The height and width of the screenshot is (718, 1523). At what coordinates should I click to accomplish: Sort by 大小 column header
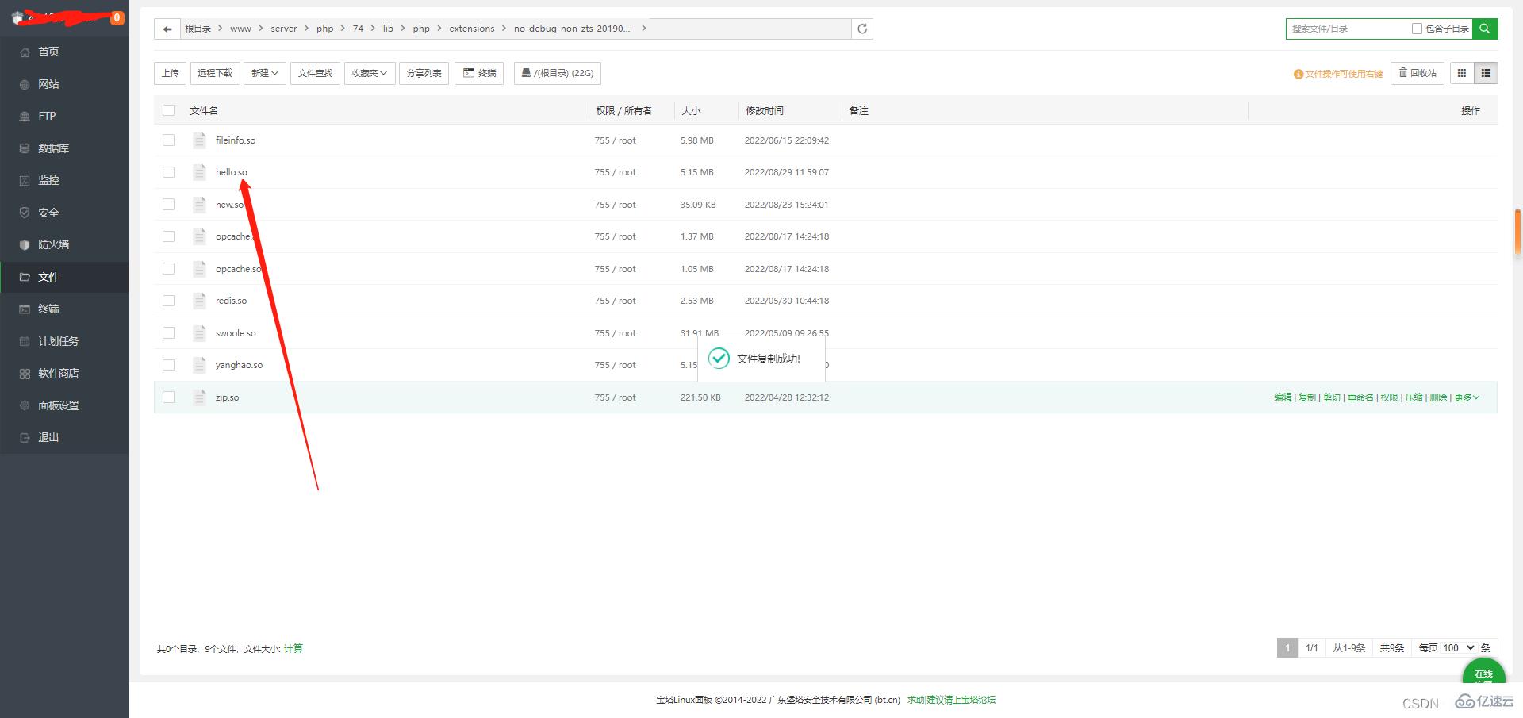[x=691, y=110]
